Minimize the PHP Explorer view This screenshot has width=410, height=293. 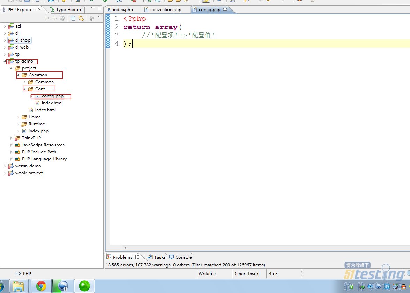pos(93,8)
